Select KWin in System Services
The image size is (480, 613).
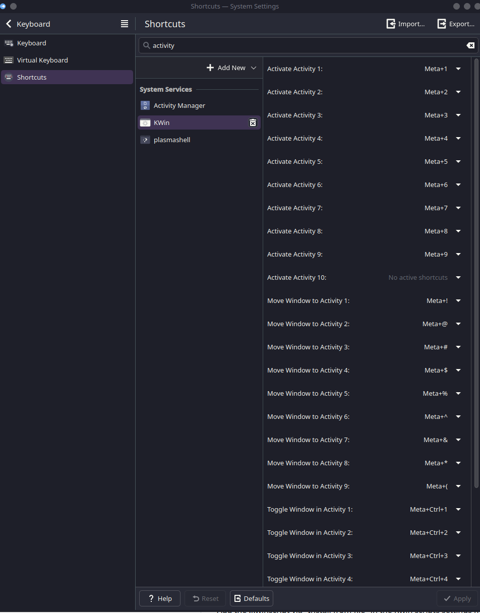pos(199,122)
